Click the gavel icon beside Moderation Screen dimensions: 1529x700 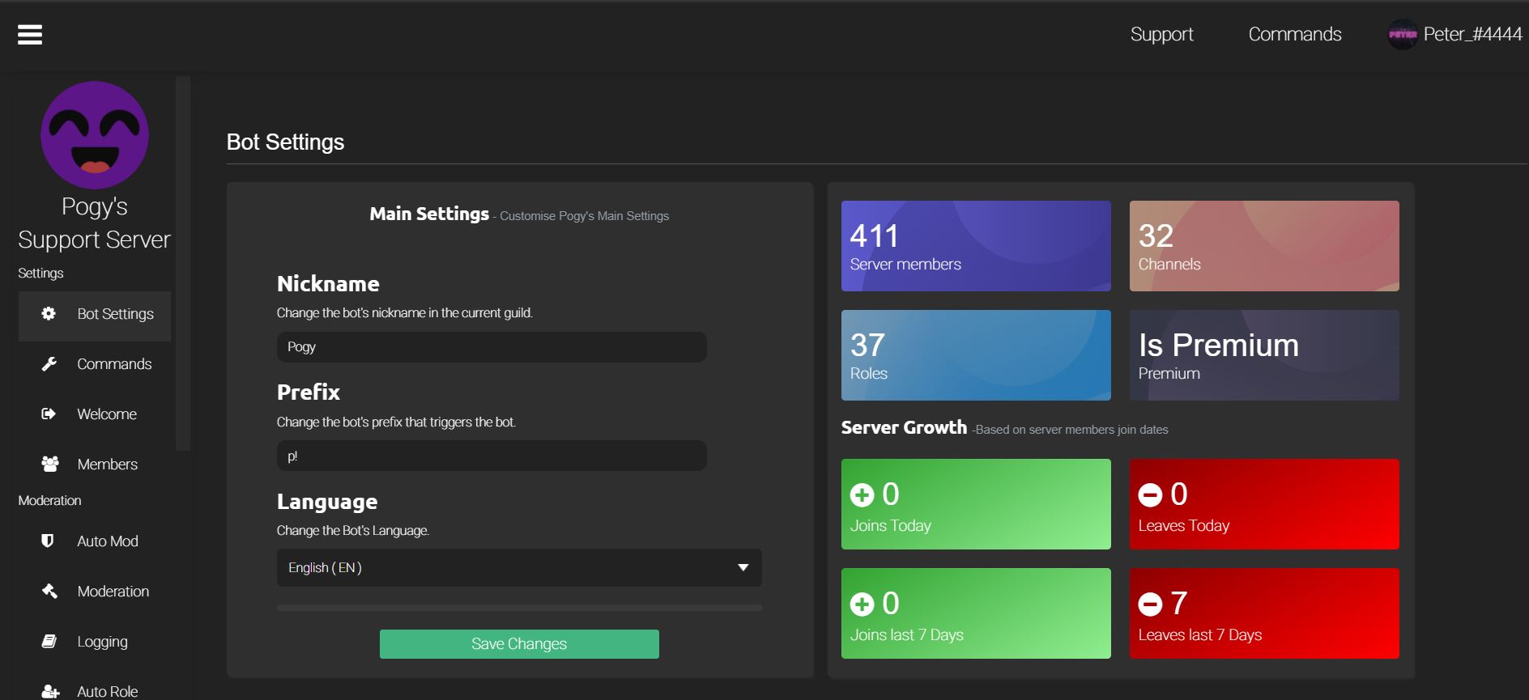(49, 592)
